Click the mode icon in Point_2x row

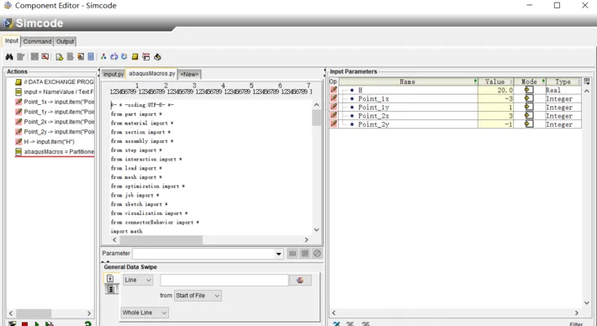pyautogui.click(x=529, y=116)
